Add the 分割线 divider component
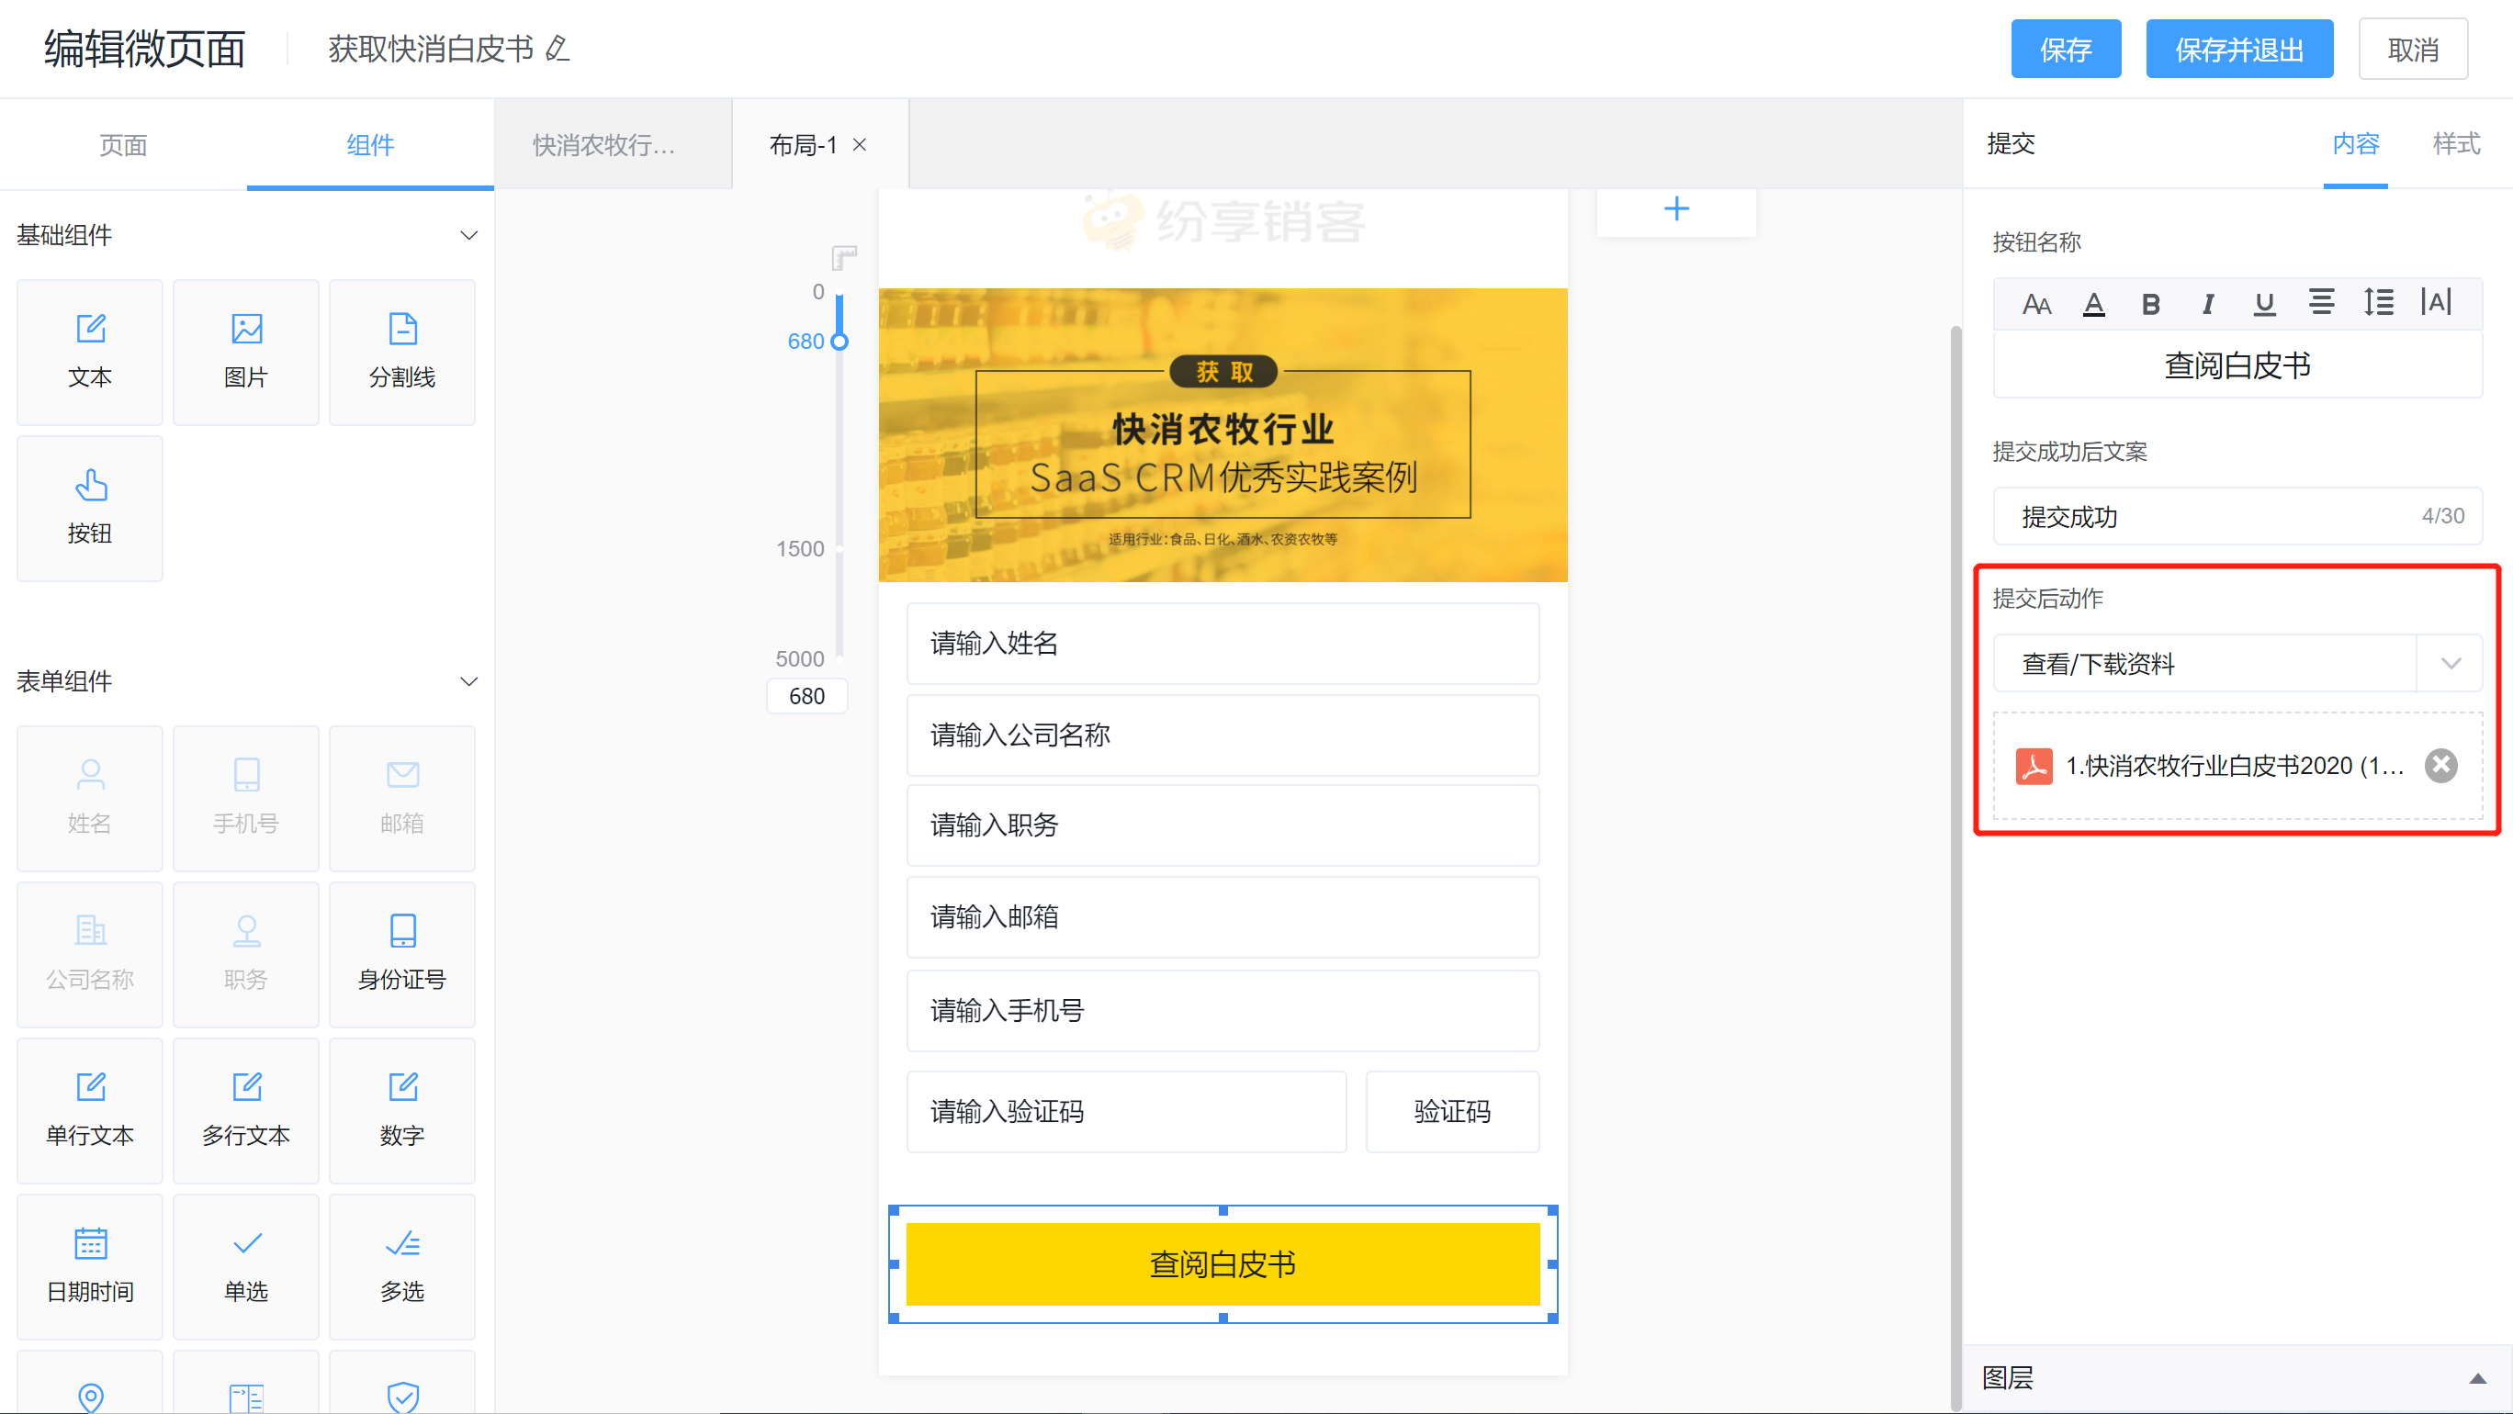Viewport: 2513px width, 1414px height. pos(402,352)
